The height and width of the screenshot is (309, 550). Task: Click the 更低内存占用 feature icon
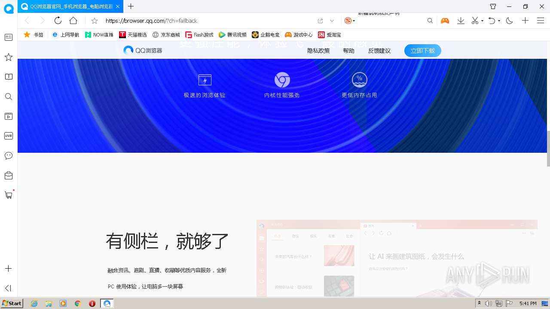359,79
